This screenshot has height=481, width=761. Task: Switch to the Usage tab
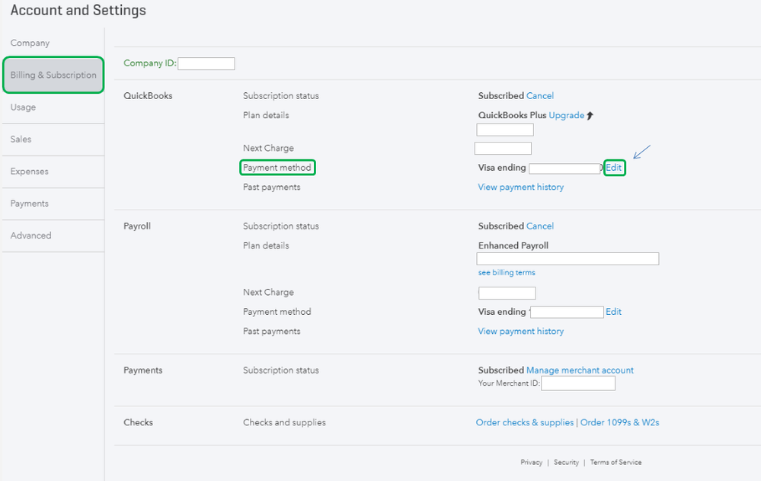pyautogui.click(x=24, y=107)
